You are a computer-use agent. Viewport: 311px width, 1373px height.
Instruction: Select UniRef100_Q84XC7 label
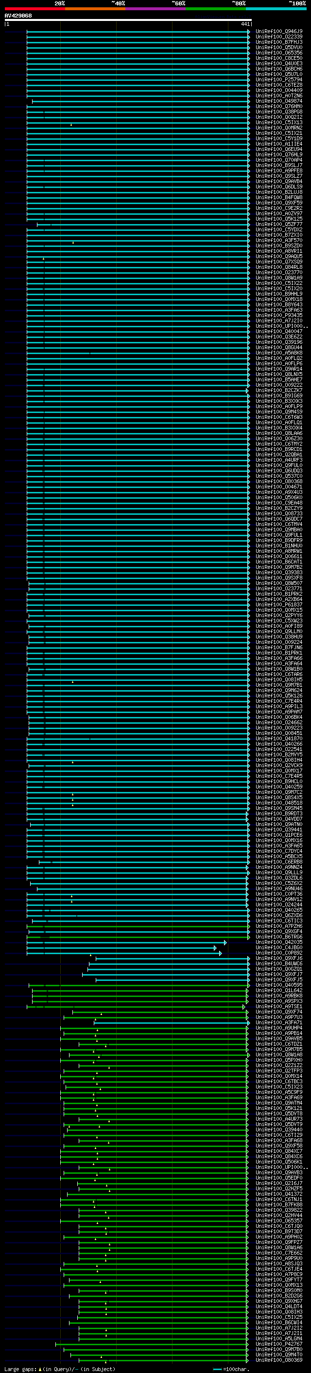click(278, 1151)
